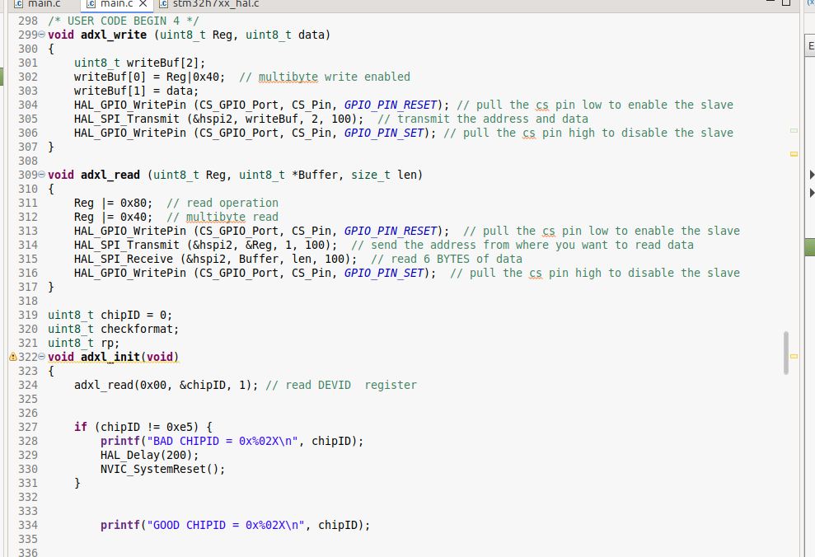Select the active main.c tab with close button
The height and width of the screenshot is (557, 815).
[x=117, y=4]
